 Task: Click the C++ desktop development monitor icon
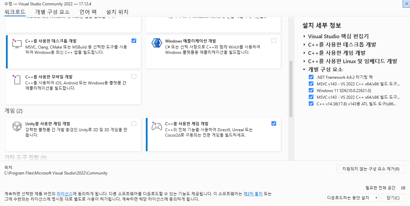(17, 44)
